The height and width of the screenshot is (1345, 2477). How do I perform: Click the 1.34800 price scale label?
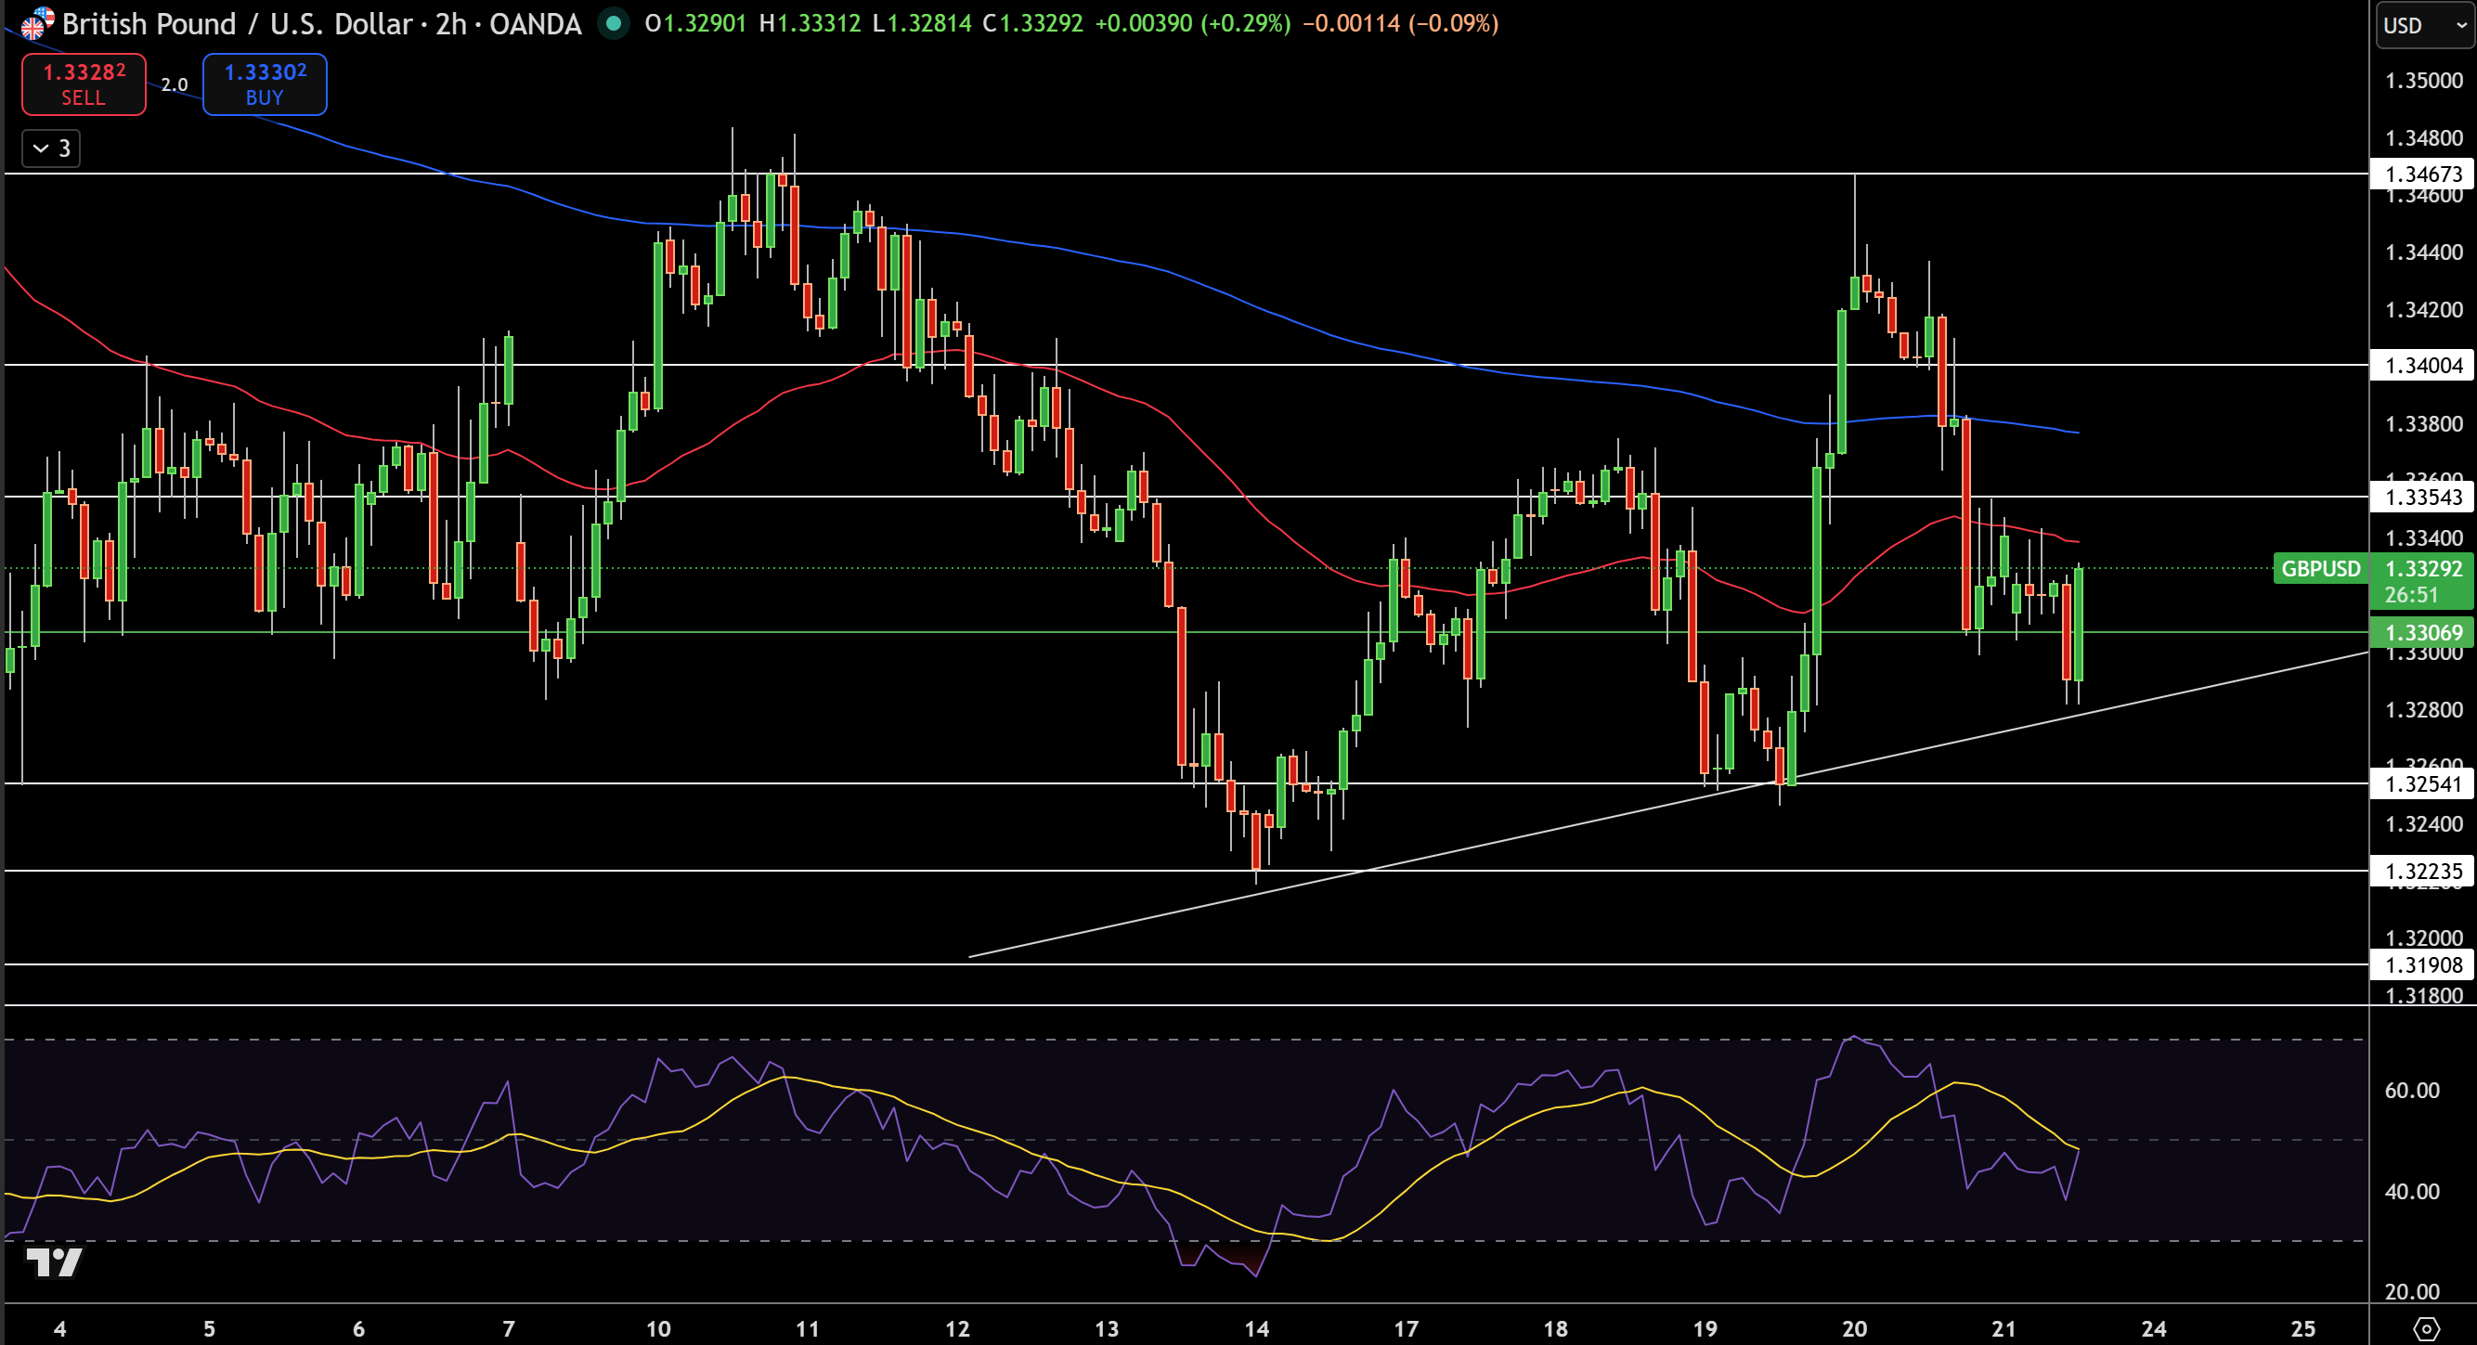coord(2423,138)
